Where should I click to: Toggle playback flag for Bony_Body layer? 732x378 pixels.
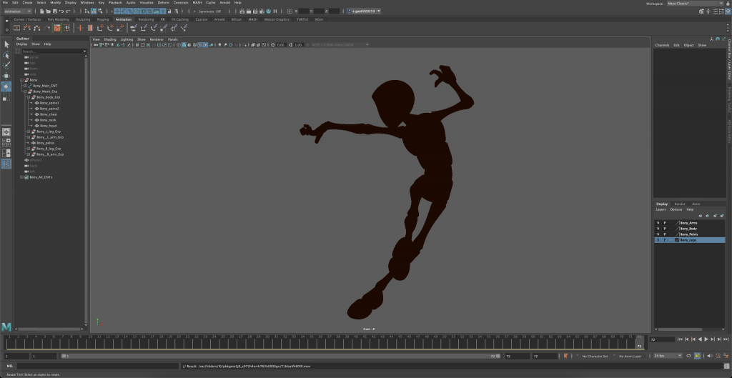point(665,229)
